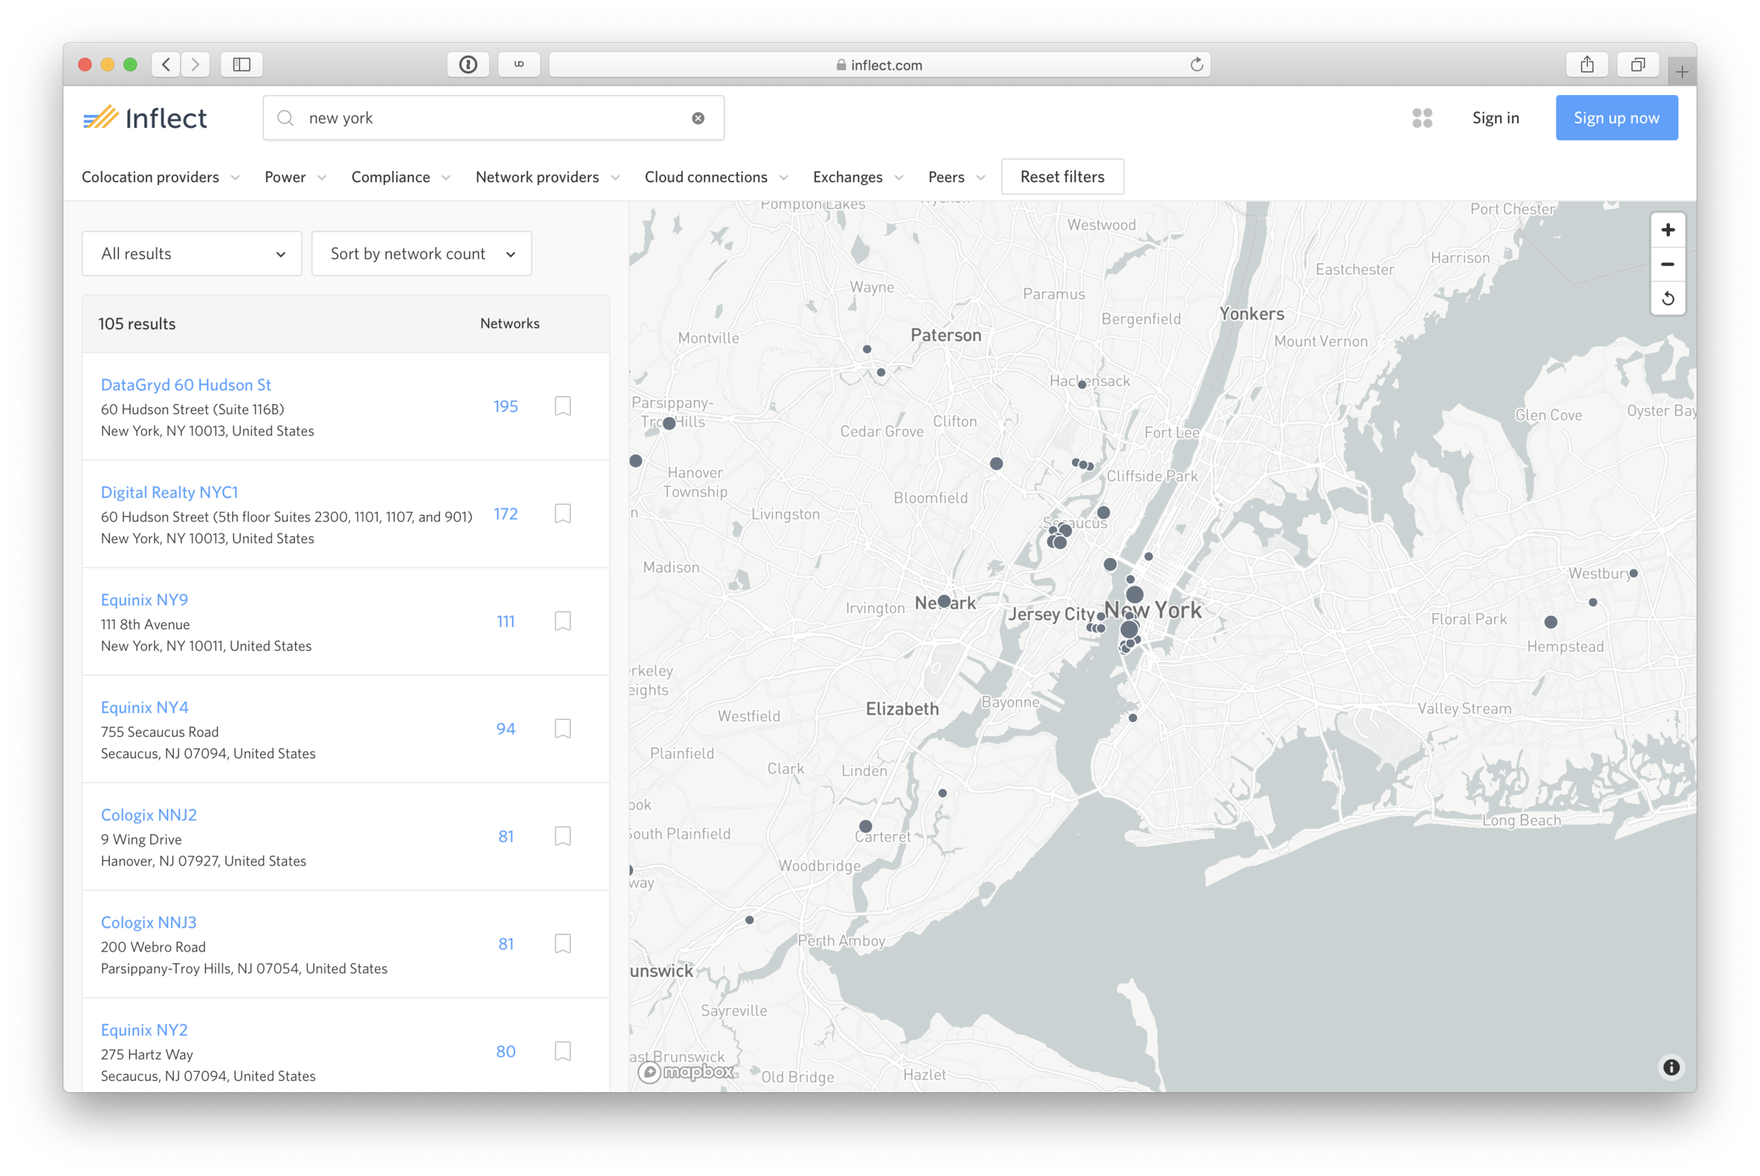
Task: Click the 94 networks count
Action: [505, 729]
